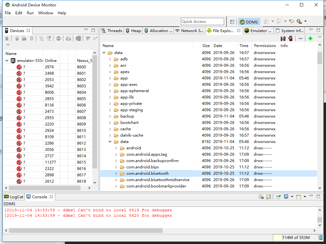Select the com.android.bips folder row
The height and width of the screenshot is (244, 326).
(x=209, y=167)
